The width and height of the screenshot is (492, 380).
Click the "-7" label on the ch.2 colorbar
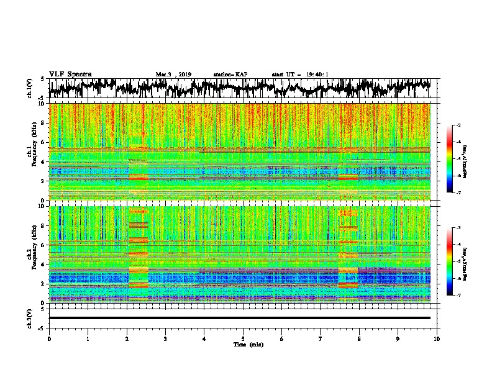point(458,296)
